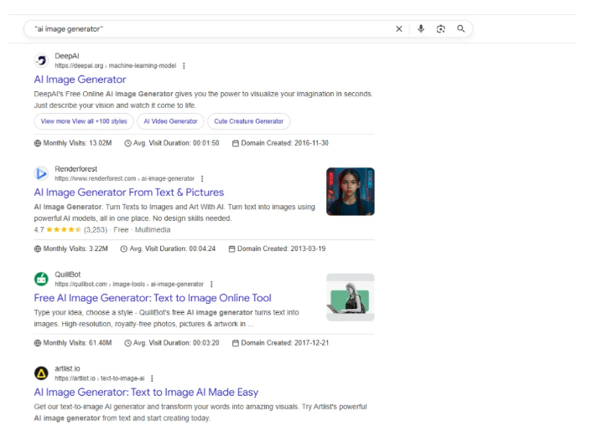Open search by image lens icon
This screenshot has width=598, height=426.
point(440,28)
